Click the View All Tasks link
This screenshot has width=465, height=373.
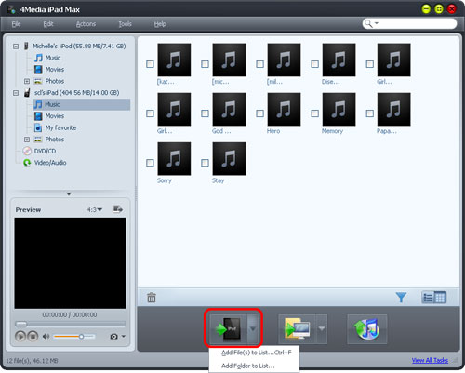[x=430, y=360]
